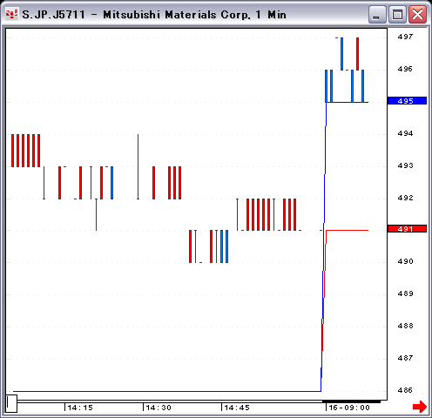Close the S.JP.J5711 chart window
This screenshot has width=432, height=418.
tap(417, 14)
